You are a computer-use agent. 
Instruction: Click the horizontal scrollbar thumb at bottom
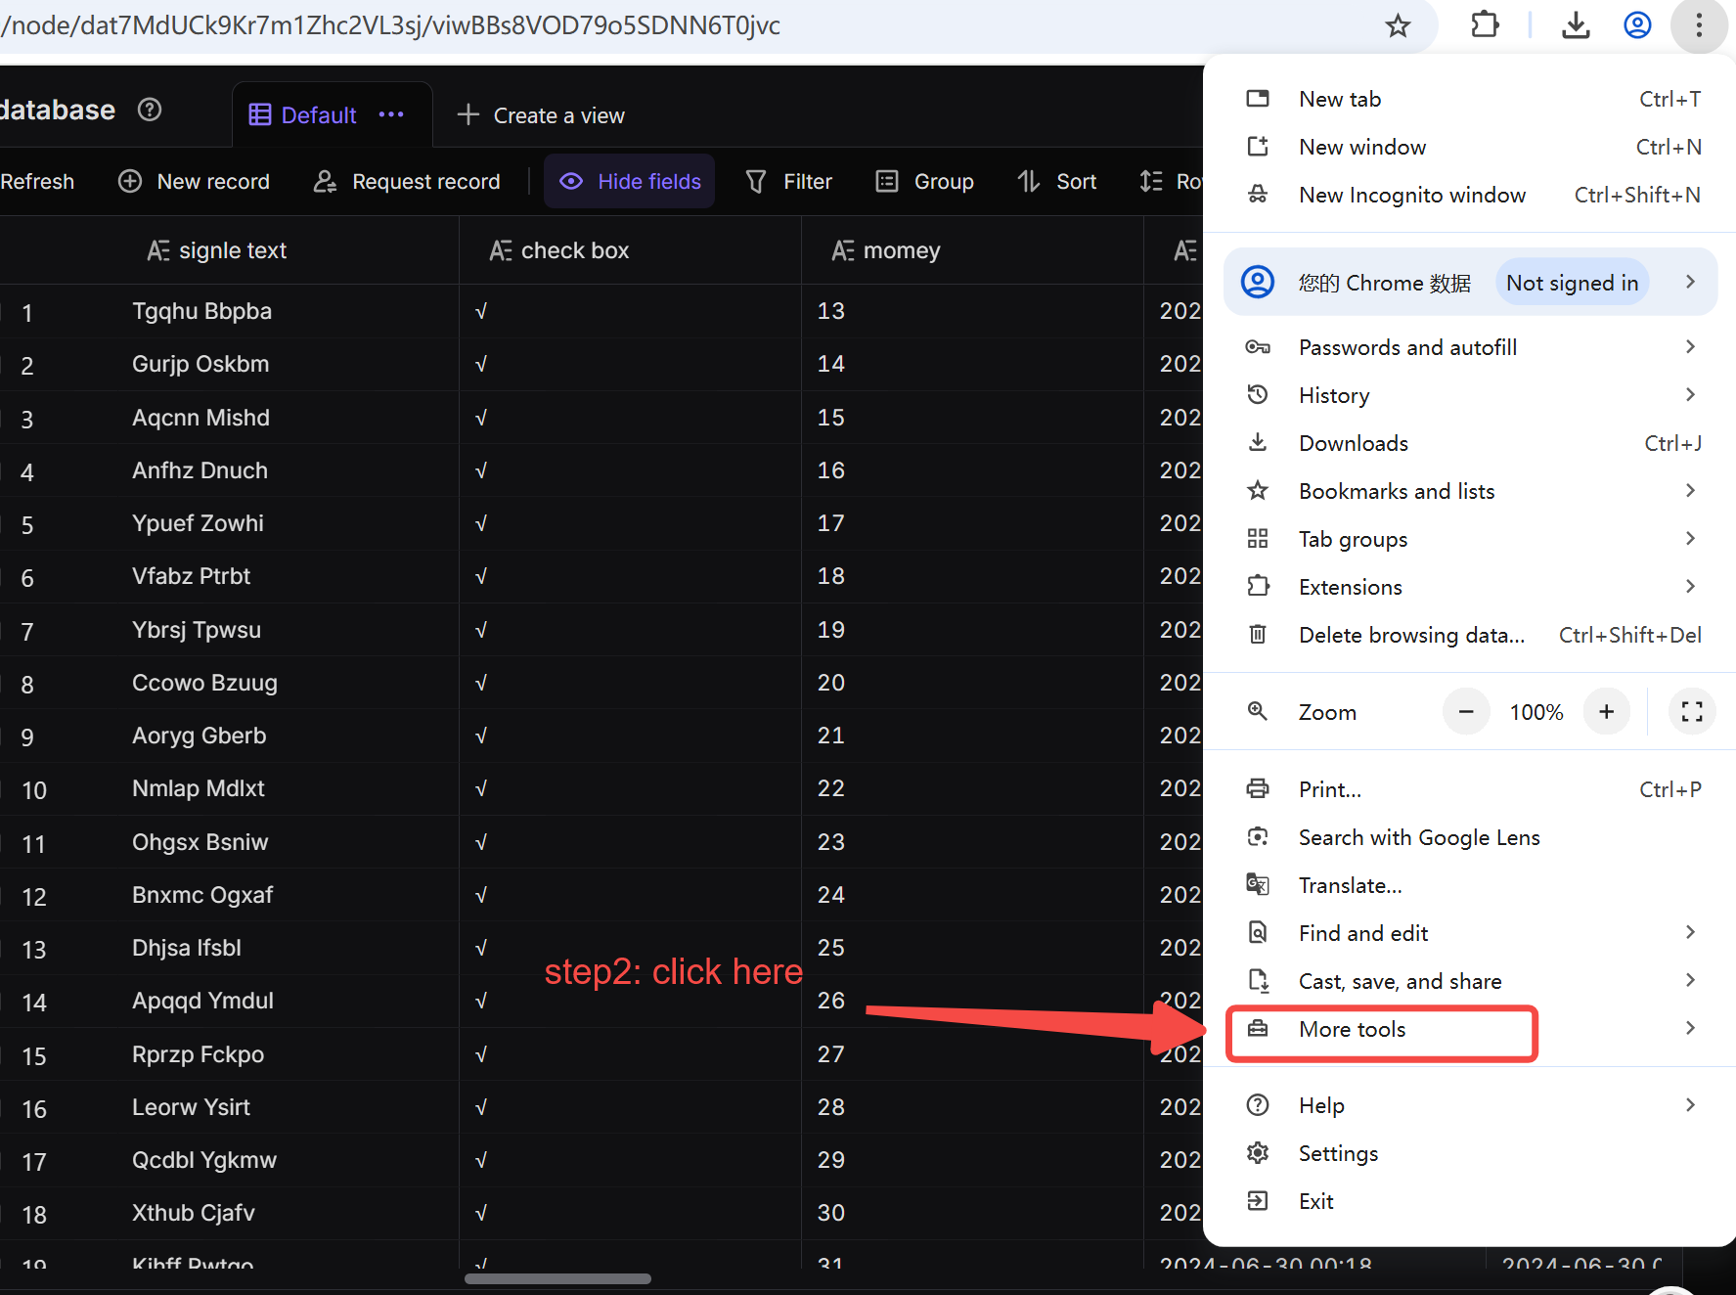pos(557,1278)
